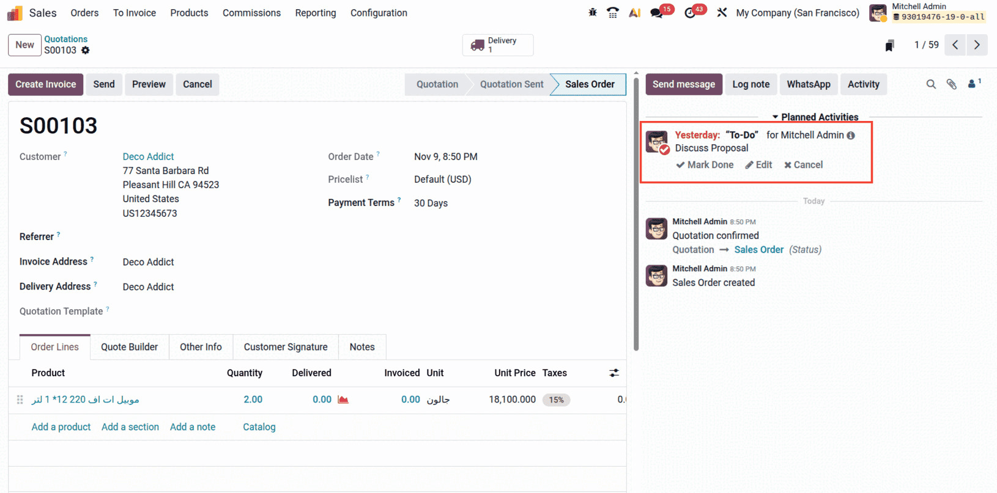Click the followers icon in chatter
This screenshot has width=997, height=493.
[x=973, y=84]
